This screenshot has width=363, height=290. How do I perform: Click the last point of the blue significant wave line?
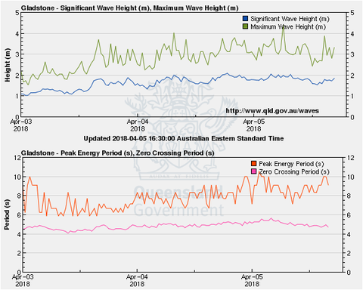(334, 79)
